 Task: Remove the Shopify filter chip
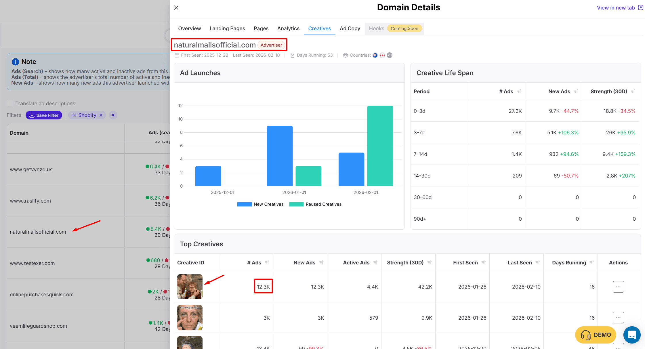pyautogui.click(x=101, y=115)
